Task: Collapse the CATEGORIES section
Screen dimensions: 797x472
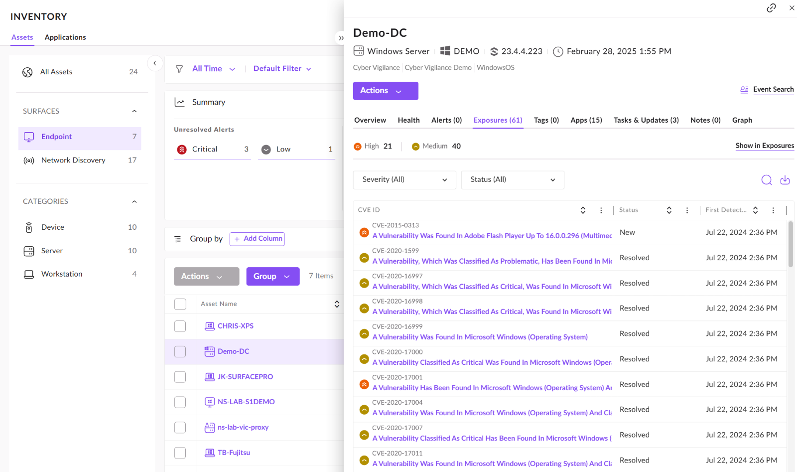Action: pyautogui.click(x=134, y=202)
